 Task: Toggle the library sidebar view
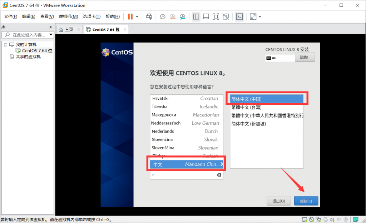[196, 16]
